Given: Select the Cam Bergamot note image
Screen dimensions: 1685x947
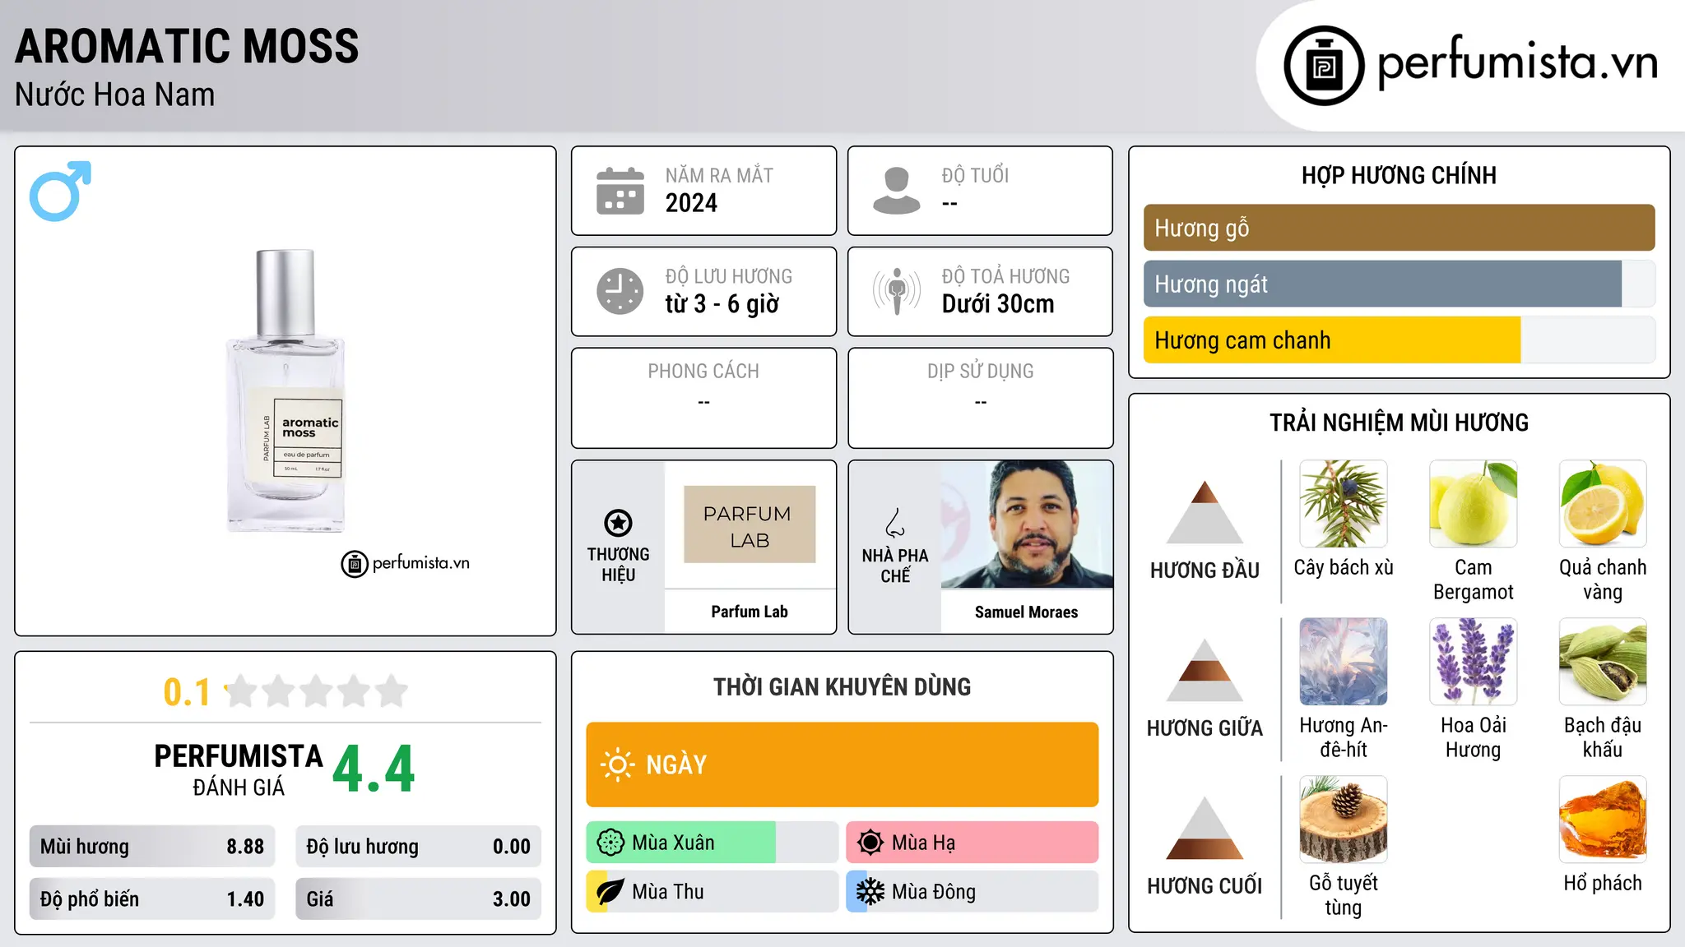Looking at the screenshot, I should (x=1474, y=504).
